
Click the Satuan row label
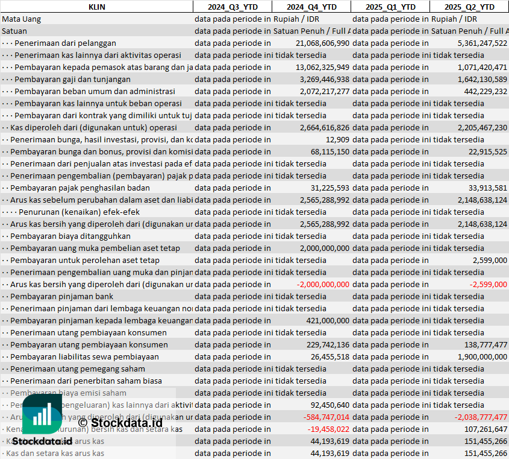14,31
